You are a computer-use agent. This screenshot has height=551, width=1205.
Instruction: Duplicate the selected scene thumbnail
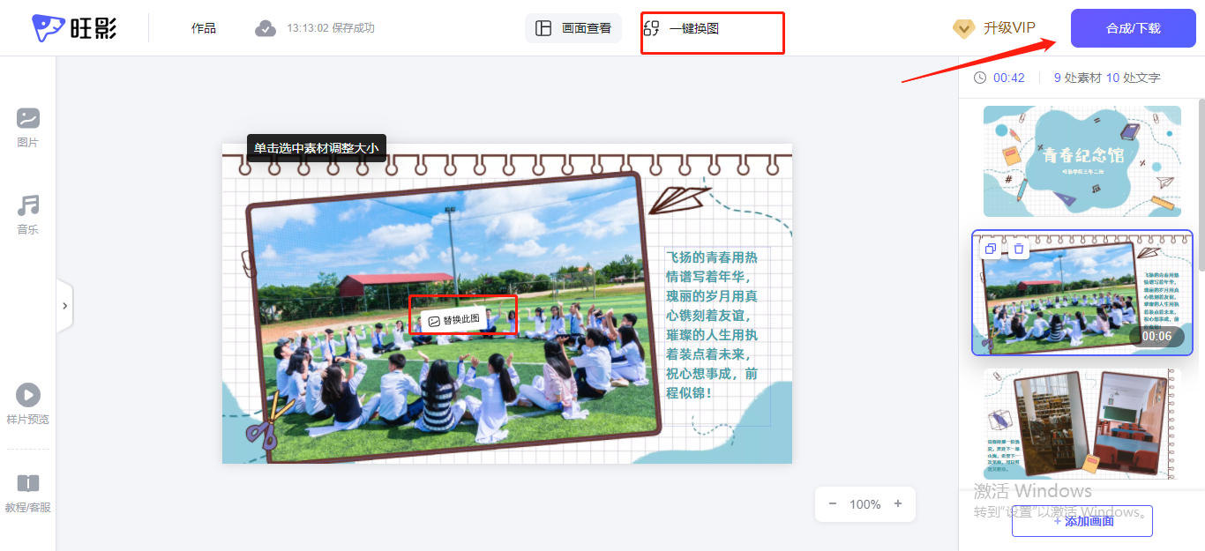coord(991,249)
